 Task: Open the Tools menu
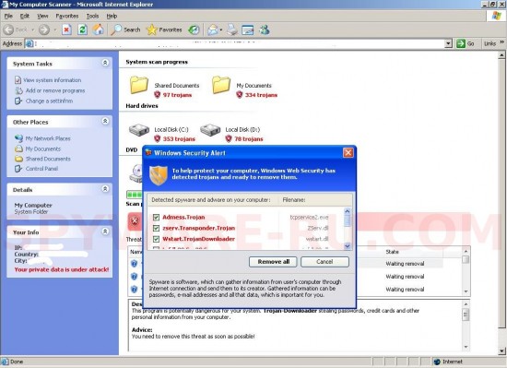coord(92,16)
